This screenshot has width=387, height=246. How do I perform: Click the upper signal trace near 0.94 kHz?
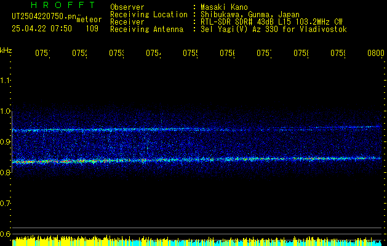point(197,129)
